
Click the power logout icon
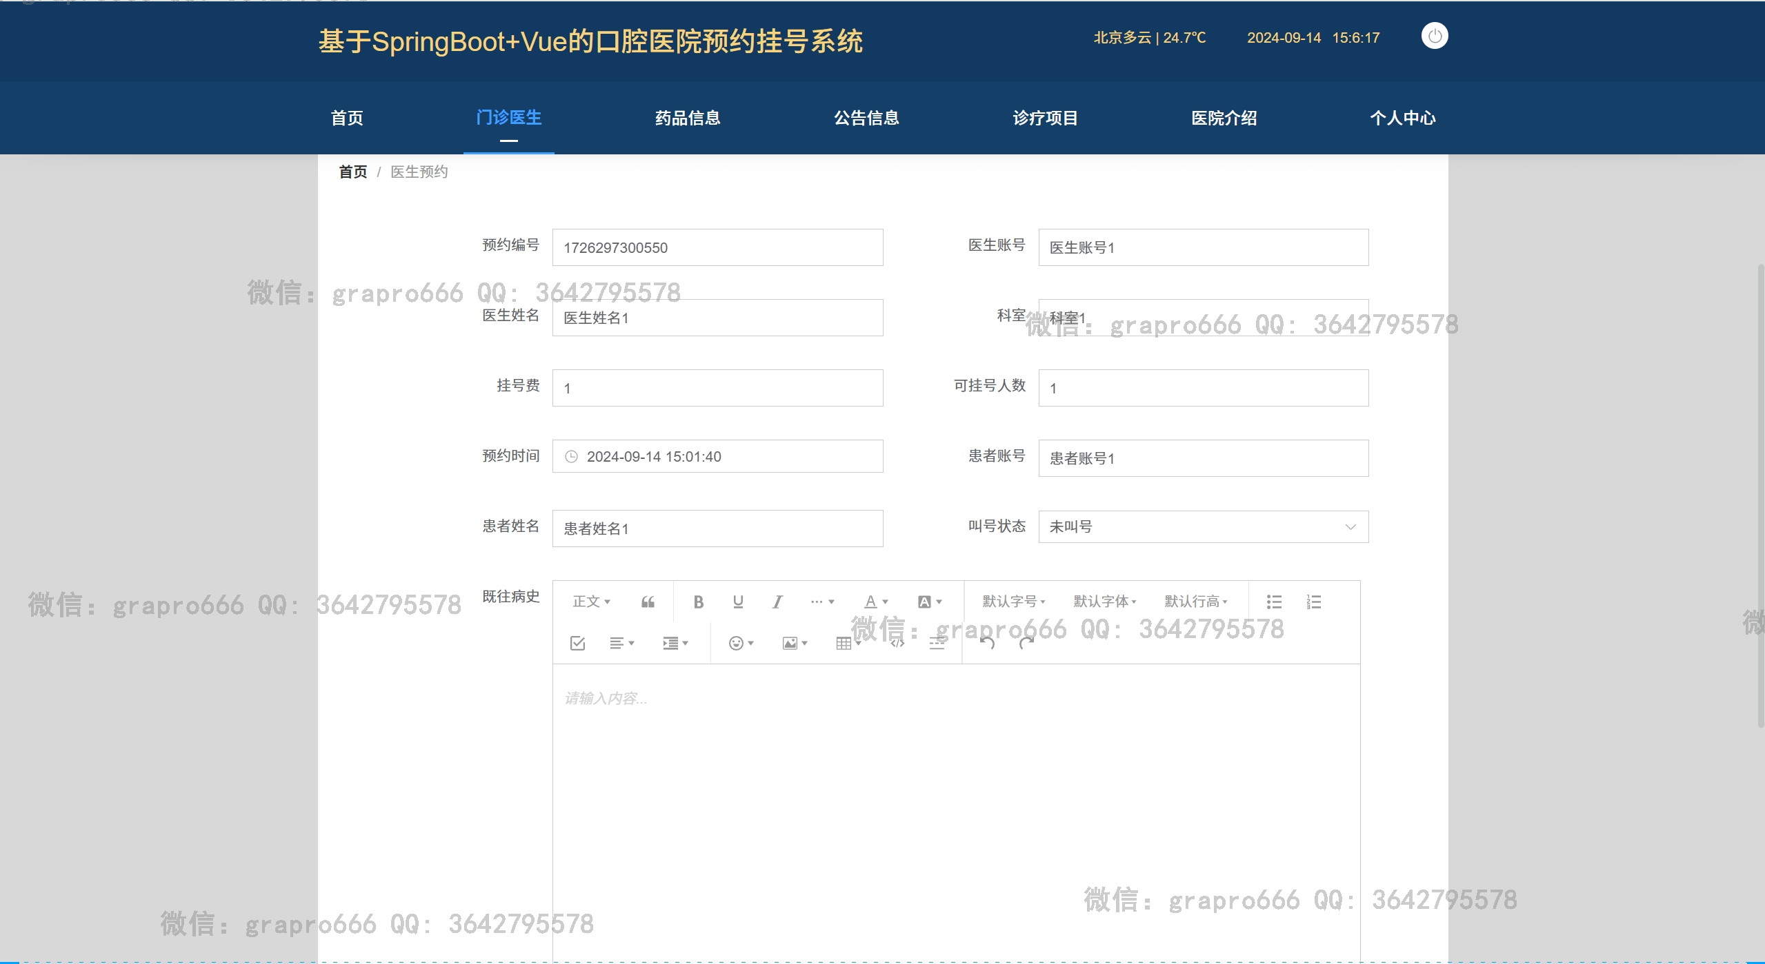coord(1435,36)
